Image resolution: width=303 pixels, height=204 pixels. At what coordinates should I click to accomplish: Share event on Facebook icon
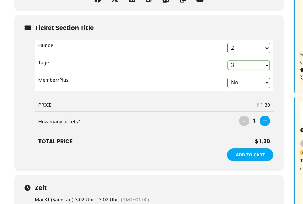(x=98, y=1)
